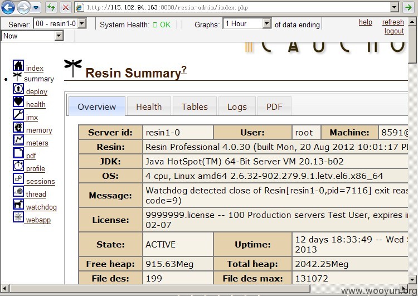Image resolution: width=418 pixels, height=296 pixels.
Task: Click the vertical scrollbar down arrow
Action: [x=412, y=280]
